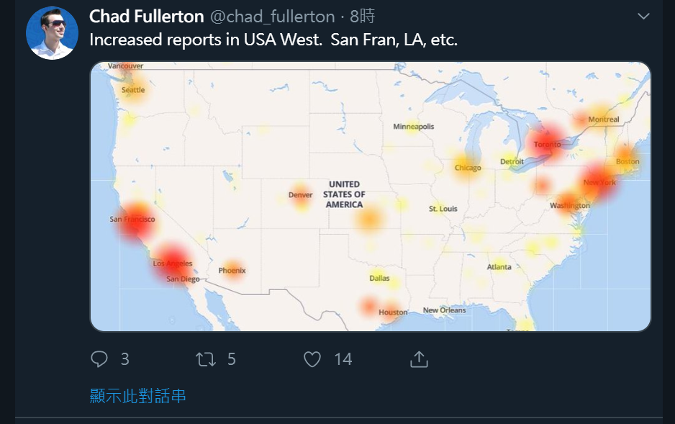Like the tweet with heart icon

coord(312,359)
